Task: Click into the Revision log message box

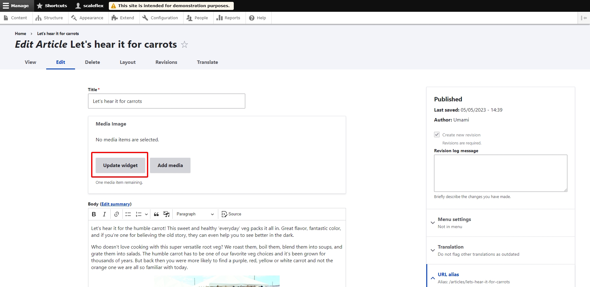Action: [x=500, y=173]
